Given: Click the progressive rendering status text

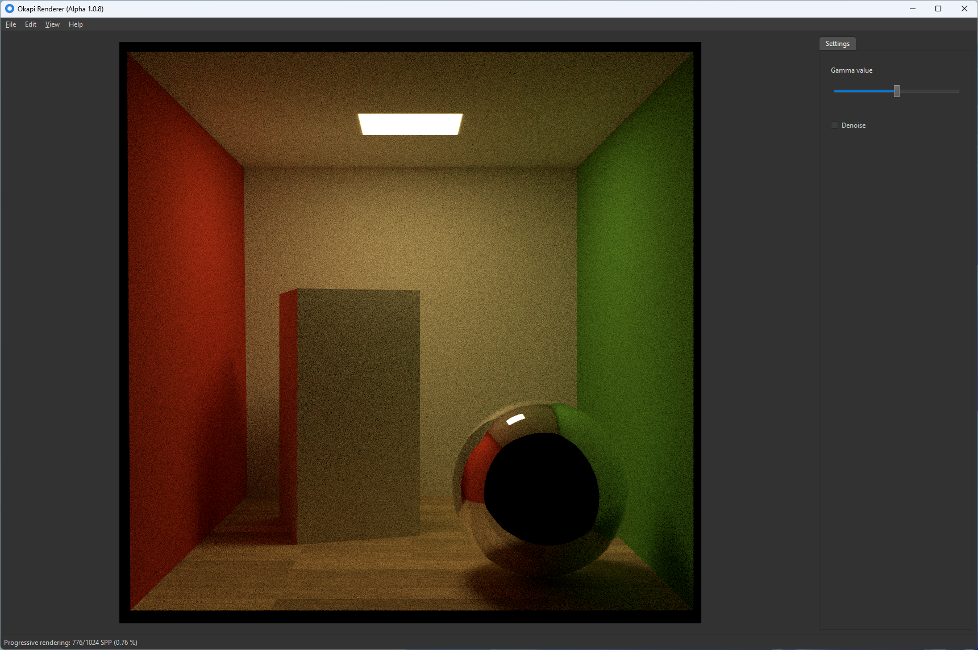Looking at the screenshot, I should (x=70, y=643).
